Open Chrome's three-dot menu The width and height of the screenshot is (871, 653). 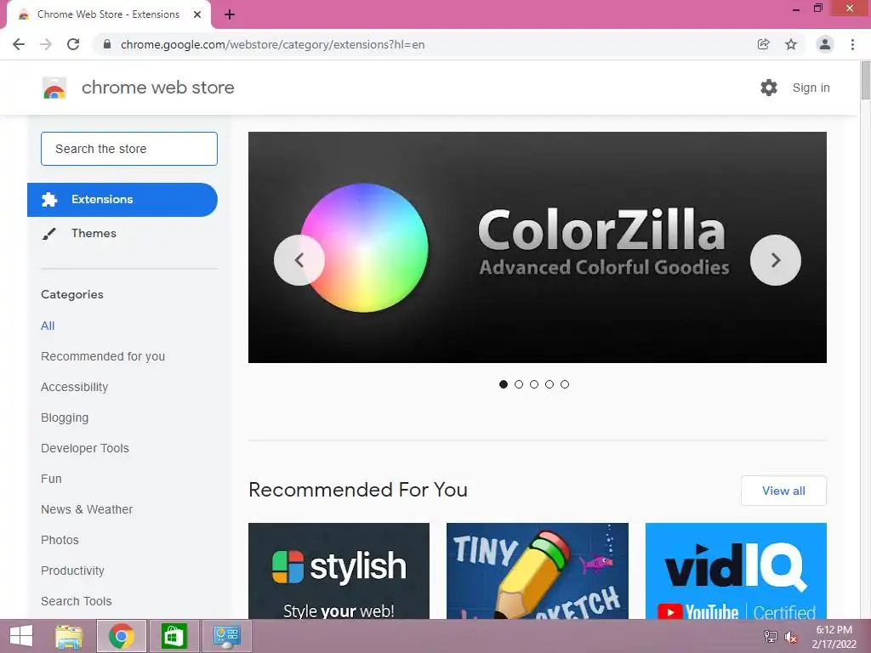(x=852, y=44)
